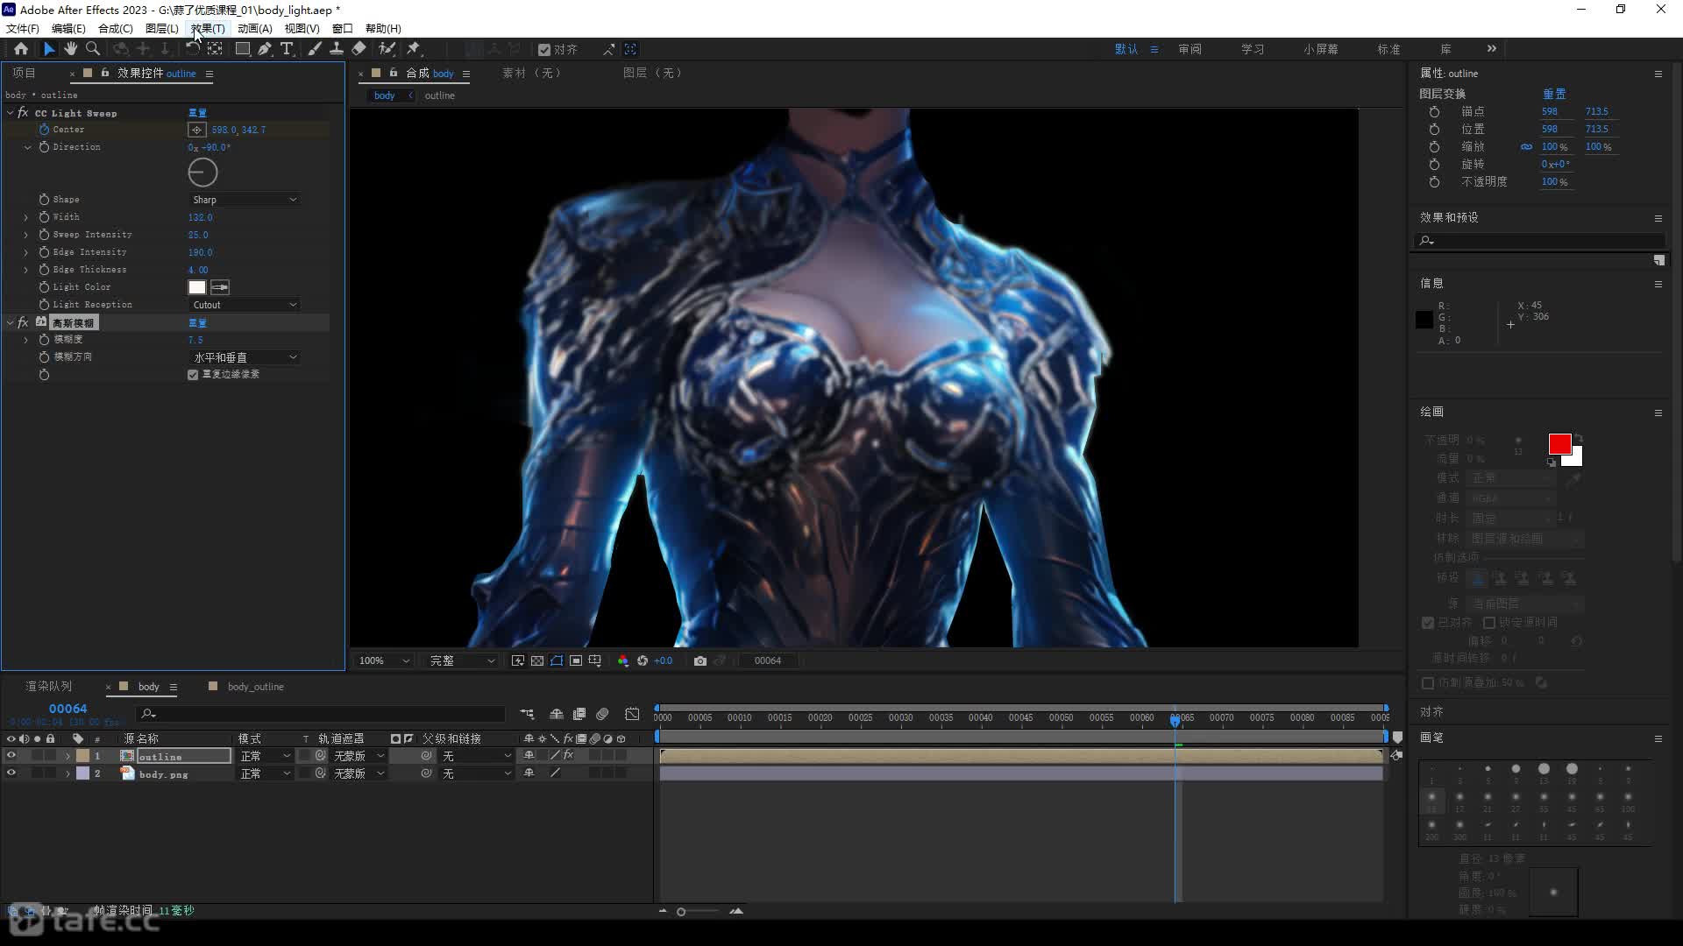This screenshot has width=1683, height=946.
Task: Select the Roto Brush tool
Action: [x=387, y=49]
